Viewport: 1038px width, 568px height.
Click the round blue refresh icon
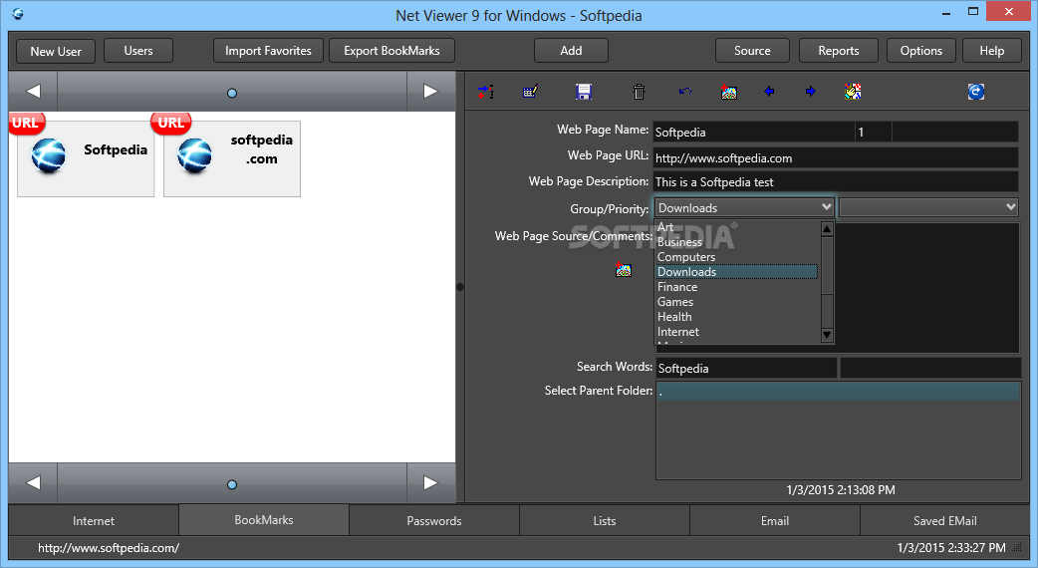click(x=976, y=92)
